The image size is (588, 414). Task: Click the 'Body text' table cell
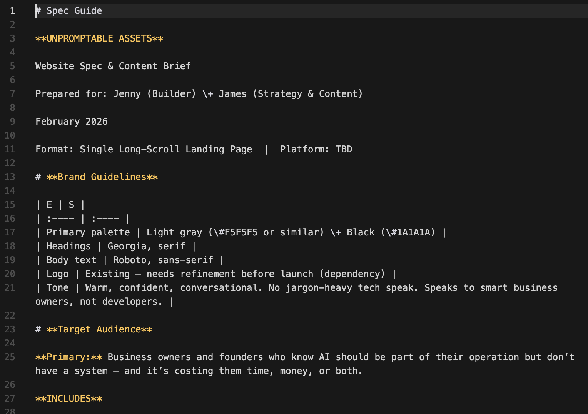click(71, 260)
